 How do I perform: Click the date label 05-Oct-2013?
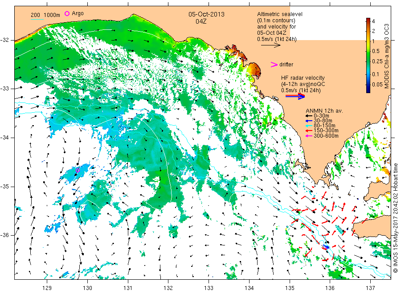point(206,14)
